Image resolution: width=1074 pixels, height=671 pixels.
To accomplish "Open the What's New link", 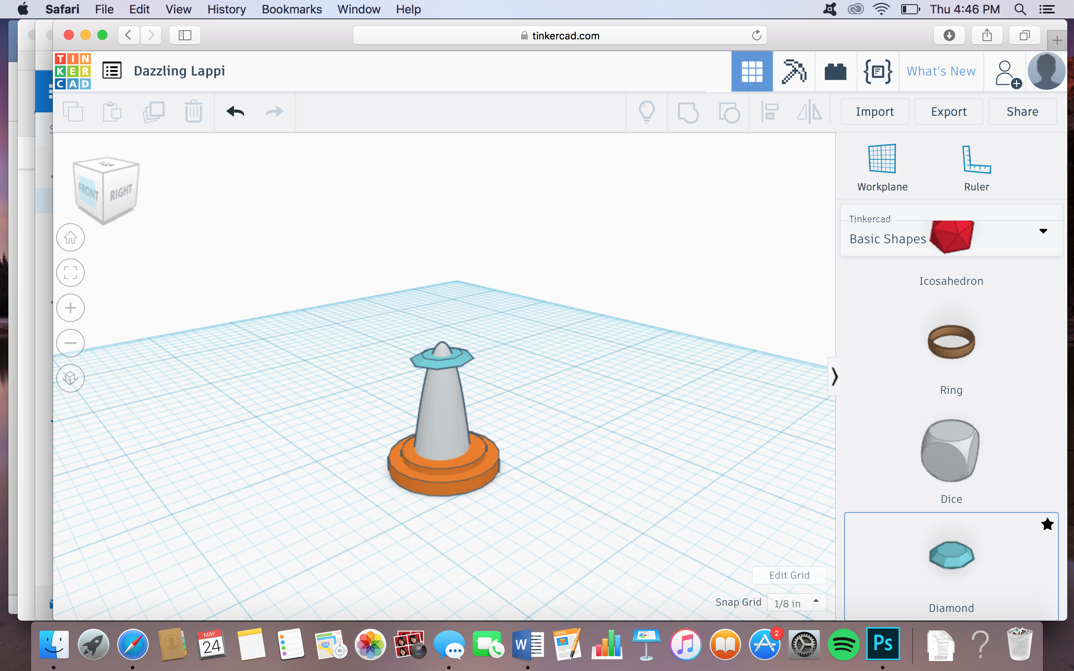I will [x=941, y=71].
